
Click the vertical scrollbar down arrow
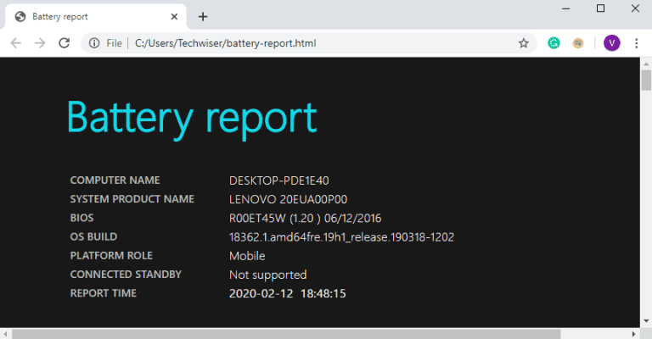coord(646,321)
